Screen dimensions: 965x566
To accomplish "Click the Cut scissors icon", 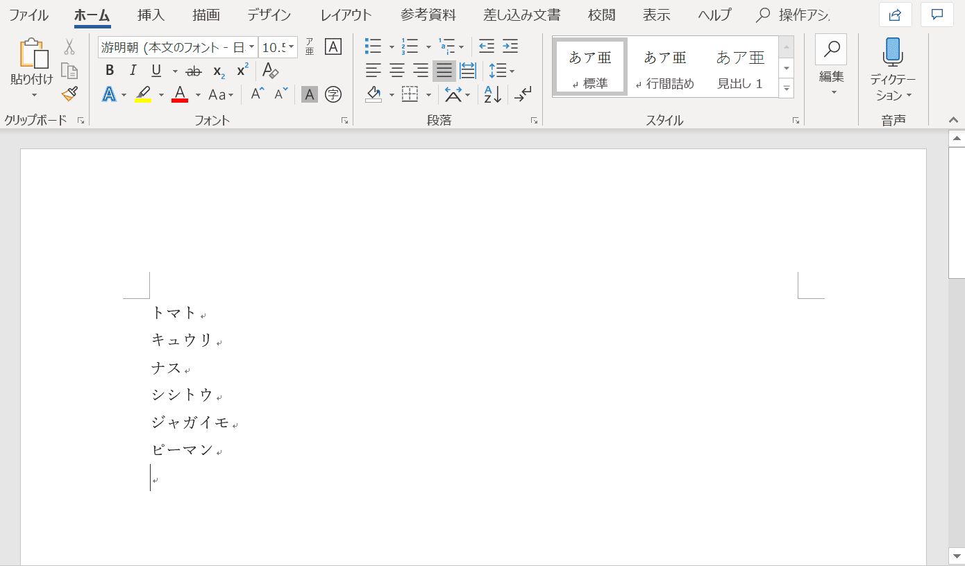I will tap(69, 47).
